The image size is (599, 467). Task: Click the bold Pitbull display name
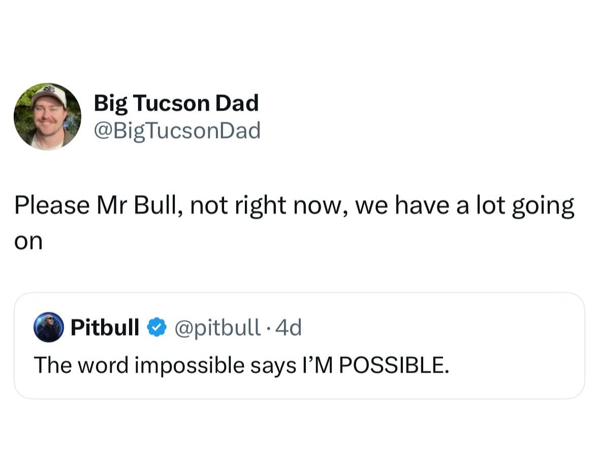[104, 327]
